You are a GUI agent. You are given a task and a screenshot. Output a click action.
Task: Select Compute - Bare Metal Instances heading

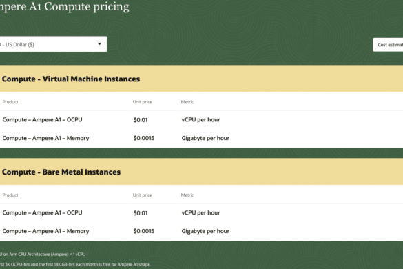(x=61, y=172)
